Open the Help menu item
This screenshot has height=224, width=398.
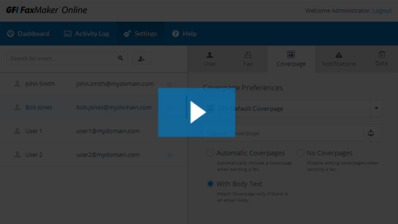[x=184, y=34]
